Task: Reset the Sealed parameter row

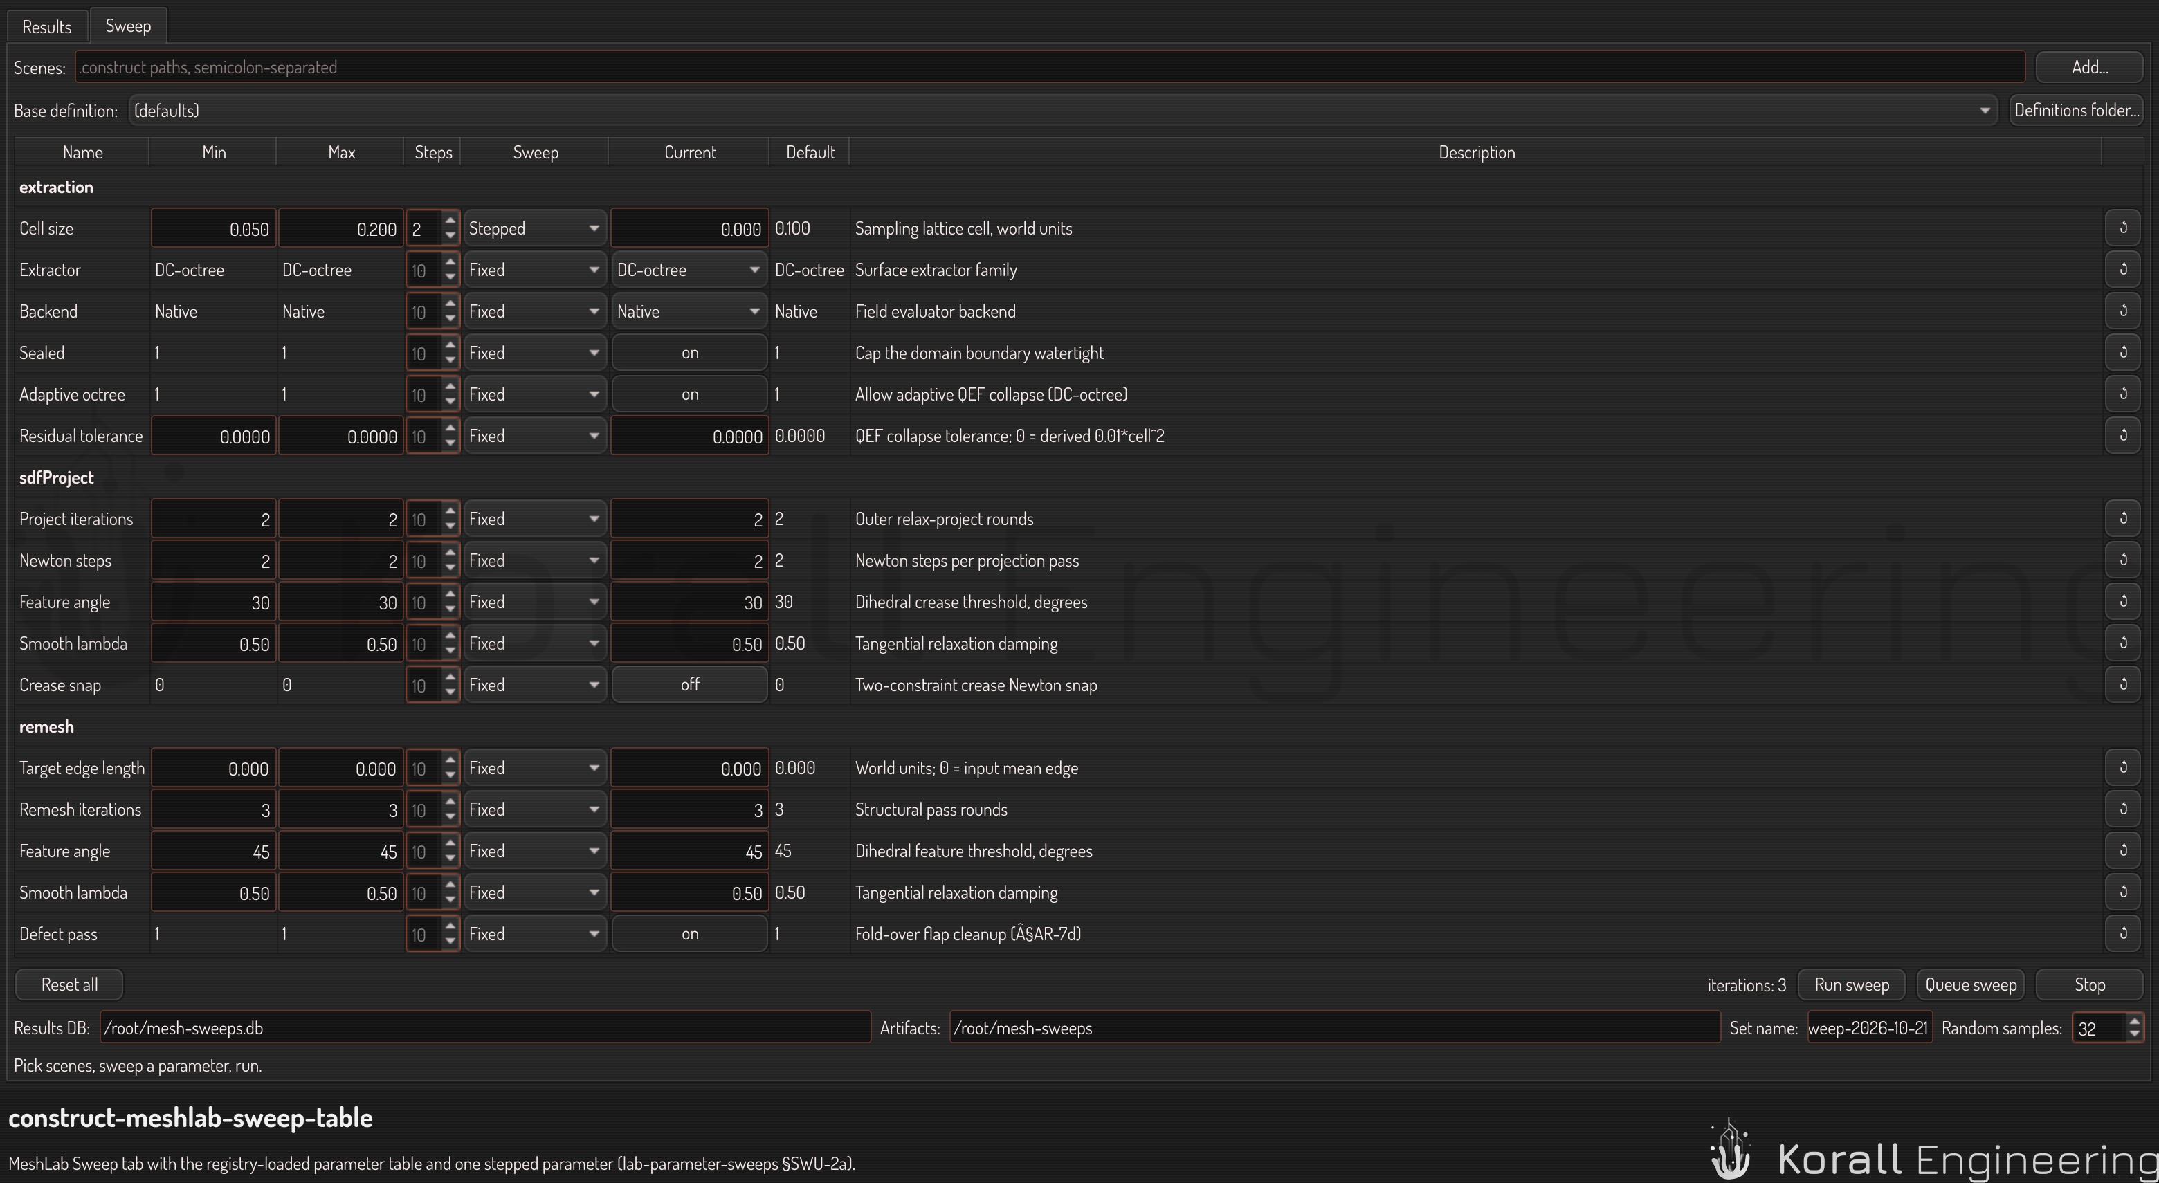Action: click(x=2123, y=352)
